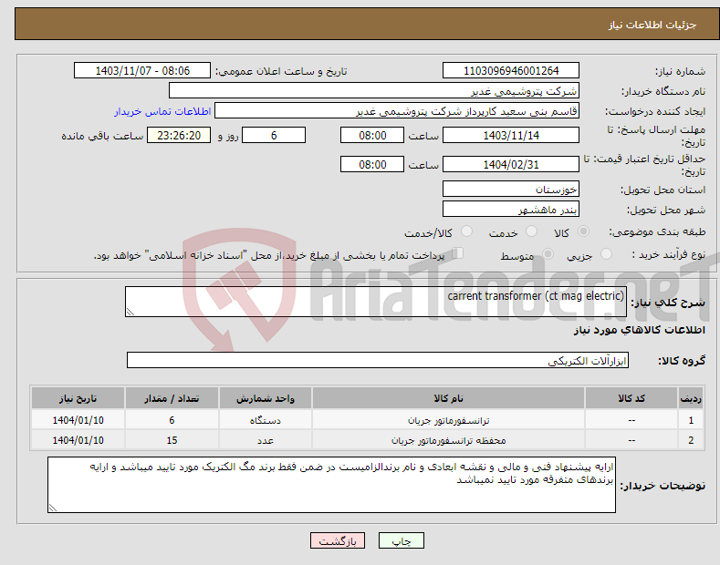Select the متوسط purchase type radio
The image size is (720, 565).
pos(548,254)
